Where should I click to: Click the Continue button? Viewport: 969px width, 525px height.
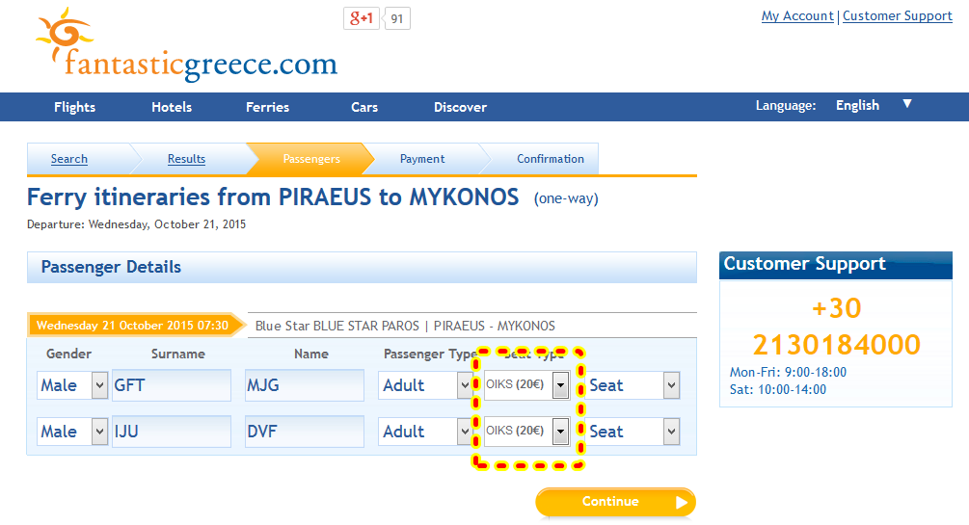click(615, 502)
